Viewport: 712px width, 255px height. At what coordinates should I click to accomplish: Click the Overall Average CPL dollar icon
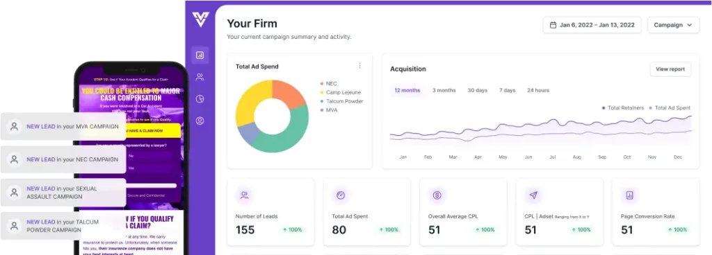[x=437, y=195]
